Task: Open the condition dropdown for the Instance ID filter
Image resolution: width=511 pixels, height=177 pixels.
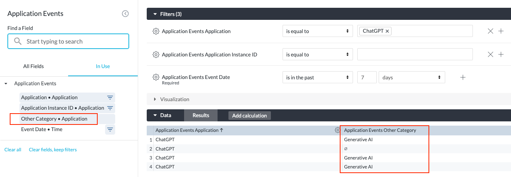Action: coord(318,54)
